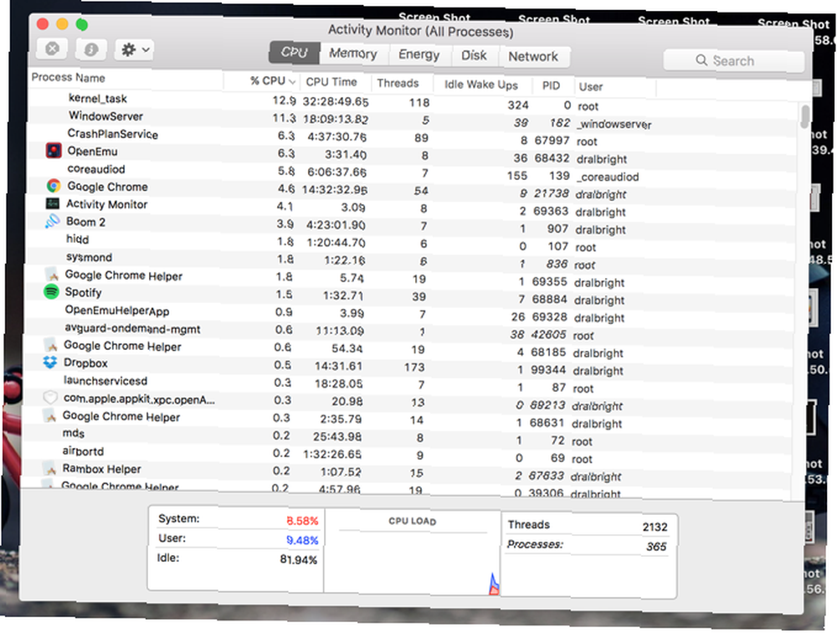This screenshot has height=633, width=837.
Task: Select the avguard-ondemand-mgmt process
Action: click(x=410, y=332)
